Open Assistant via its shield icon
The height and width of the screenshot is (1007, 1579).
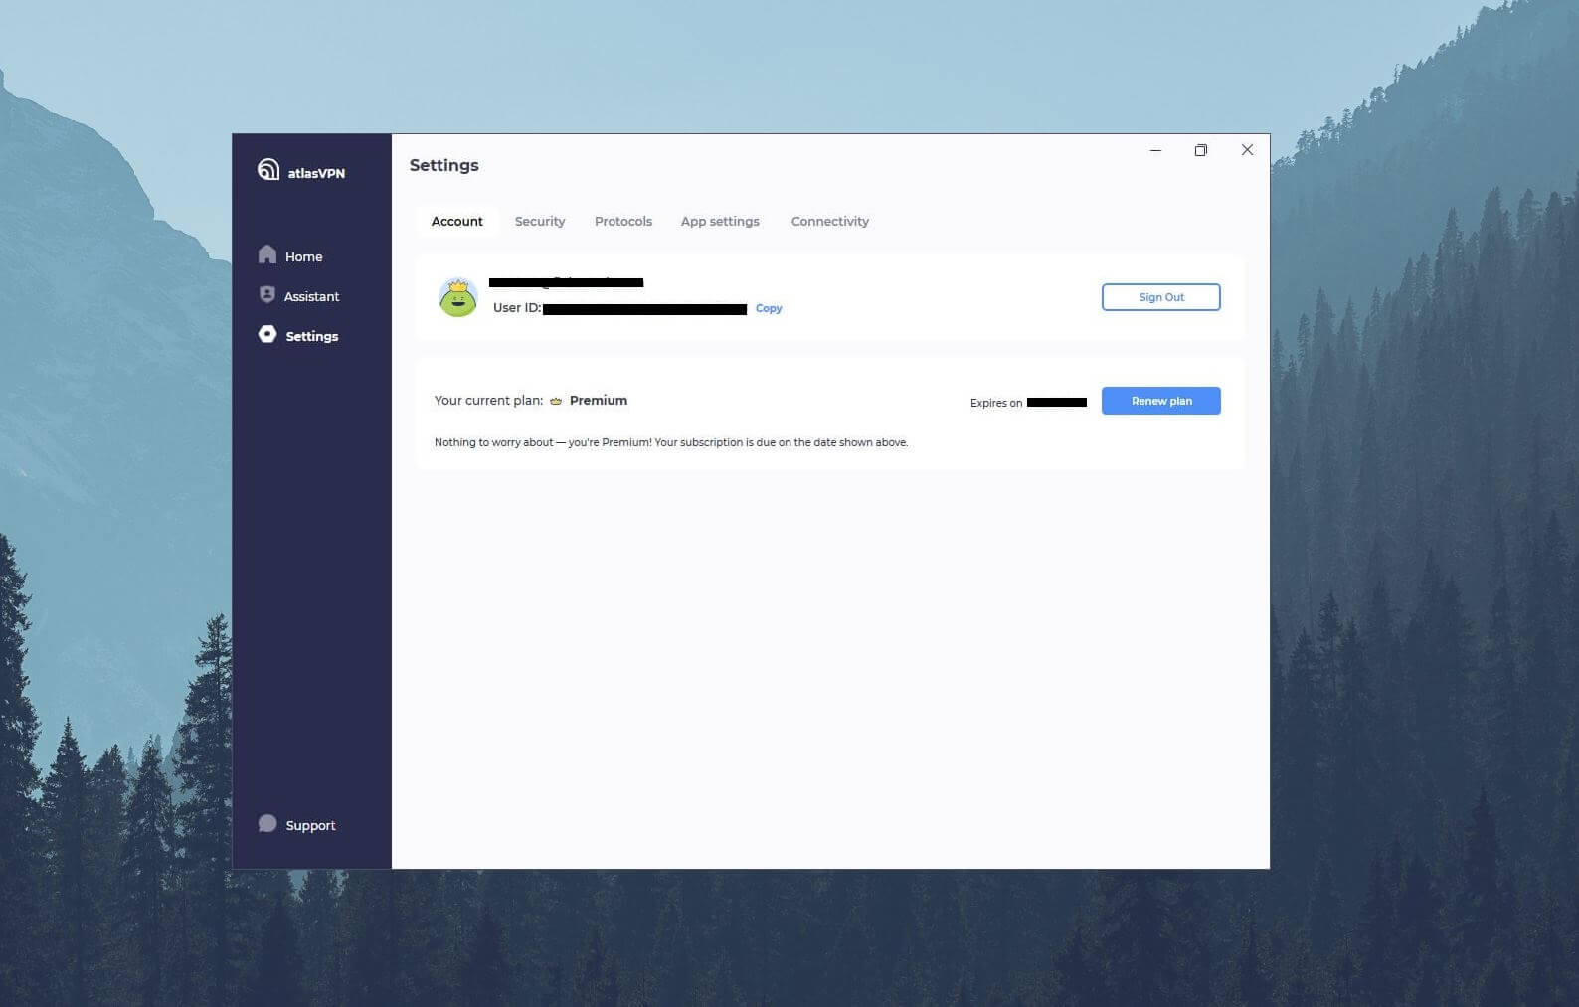267,294
